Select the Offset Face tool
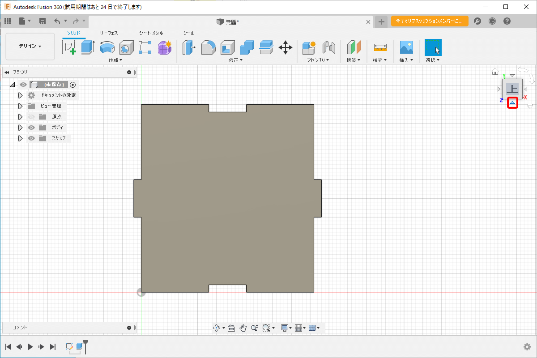The height and width of the screenshot is (358, 537). pos(266,47)
